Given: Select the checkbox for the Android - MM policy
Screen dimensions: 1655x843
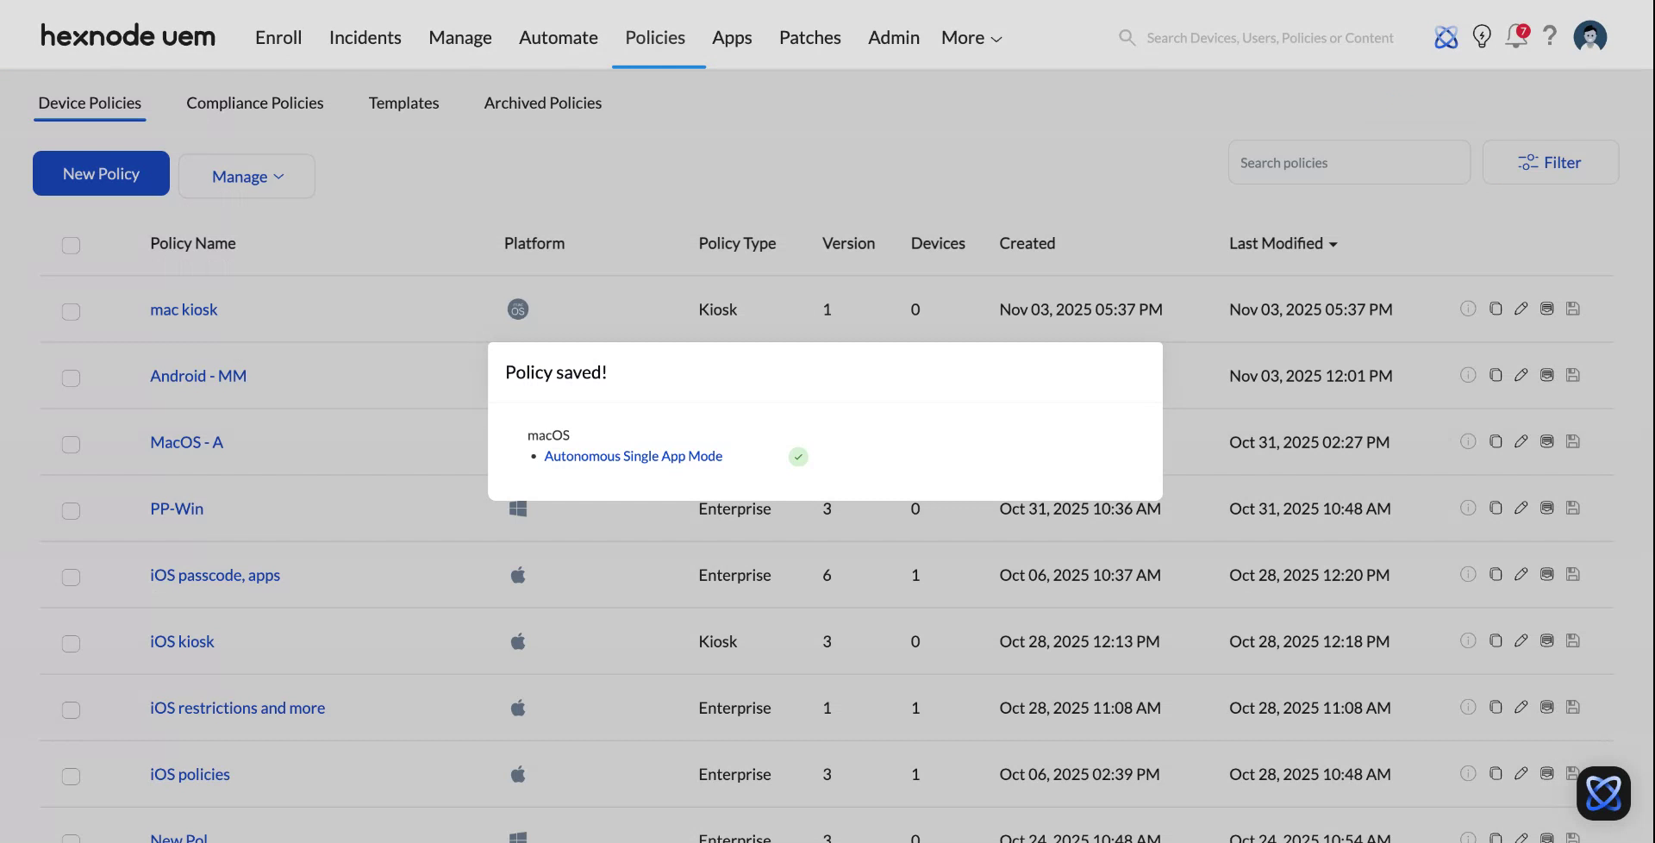Looking at the screenshot, I should pos(71,378).
